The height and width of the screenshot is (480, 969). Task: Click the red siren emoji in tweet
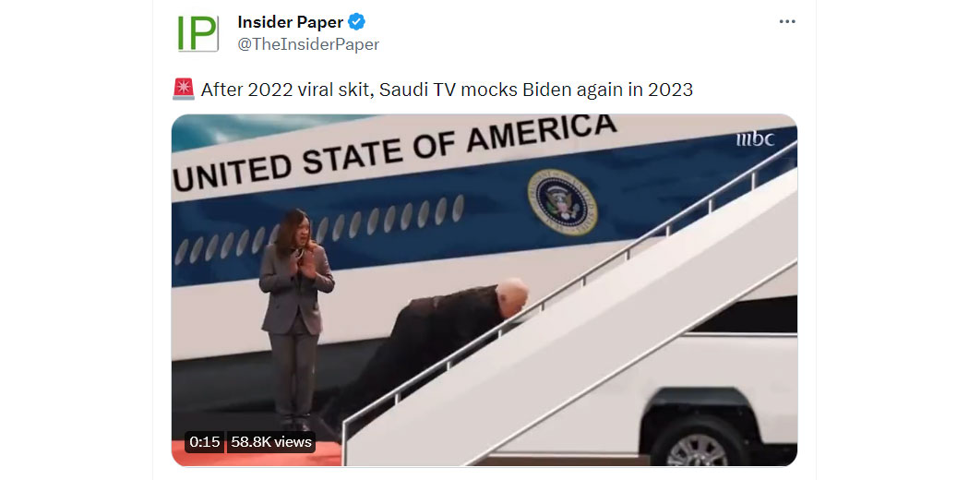(184, 90)
